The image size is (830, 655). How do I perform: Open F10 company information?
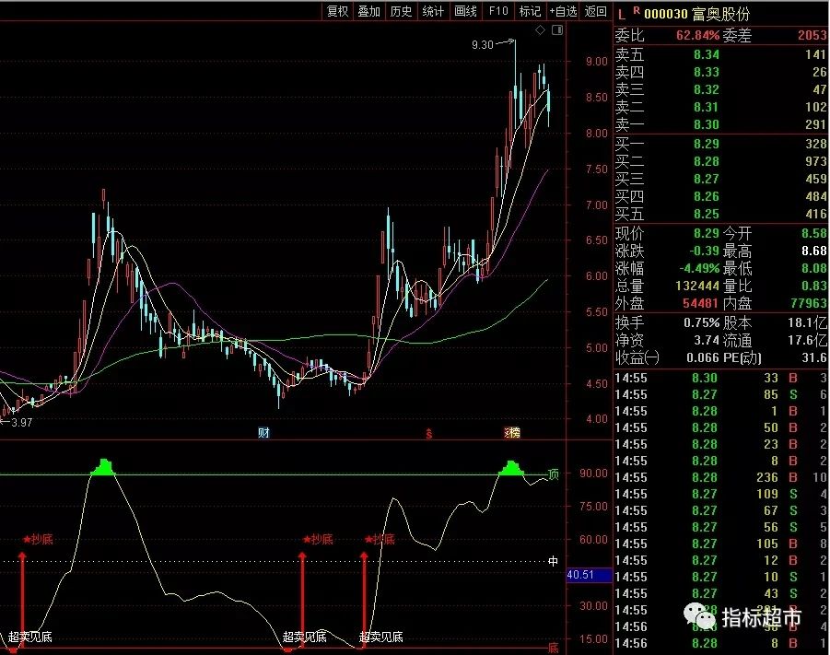point(498,11)
